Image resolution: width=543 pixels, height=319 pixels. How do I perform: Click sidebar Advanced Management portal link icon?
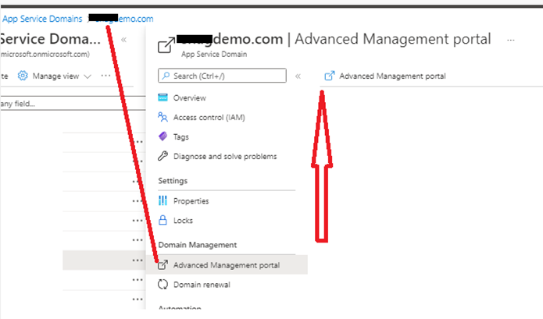(x=163, y=264)
